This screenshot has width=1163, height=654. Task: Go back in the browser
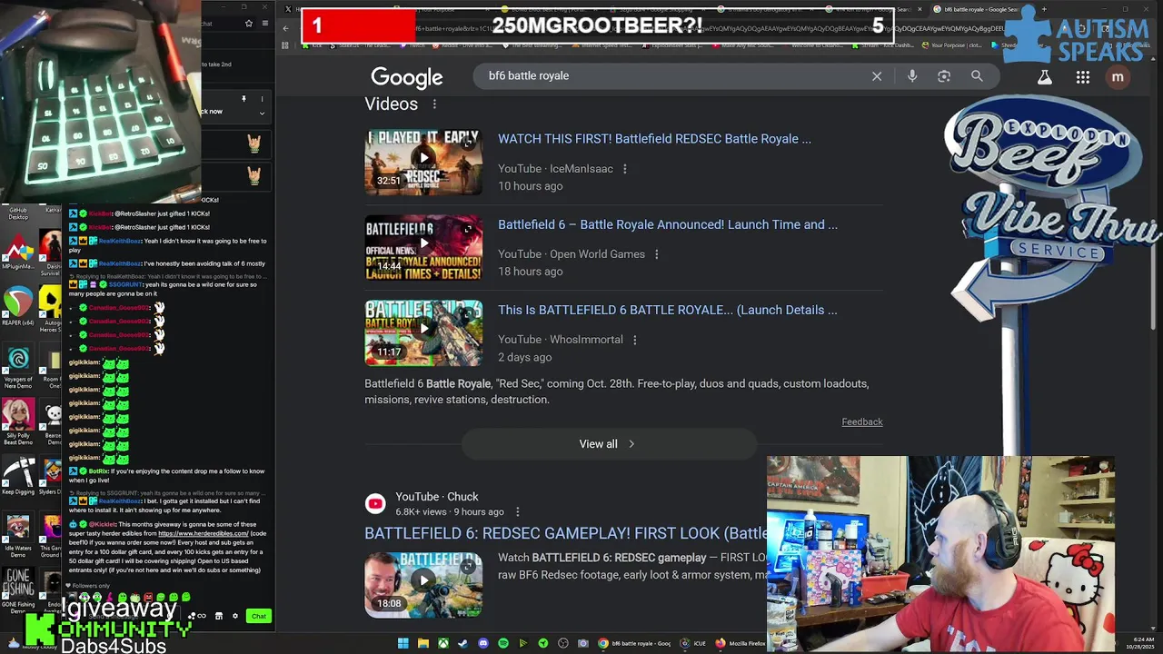(x=285, y=28)
